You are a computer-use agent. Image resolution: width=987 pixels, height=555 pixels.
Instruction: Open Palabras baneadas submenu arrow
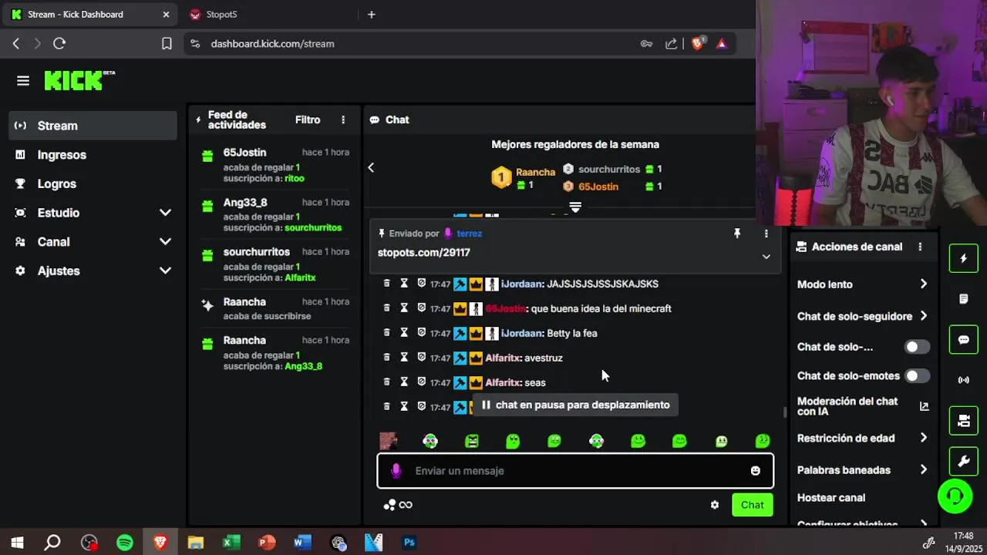[x=924, y=469]
